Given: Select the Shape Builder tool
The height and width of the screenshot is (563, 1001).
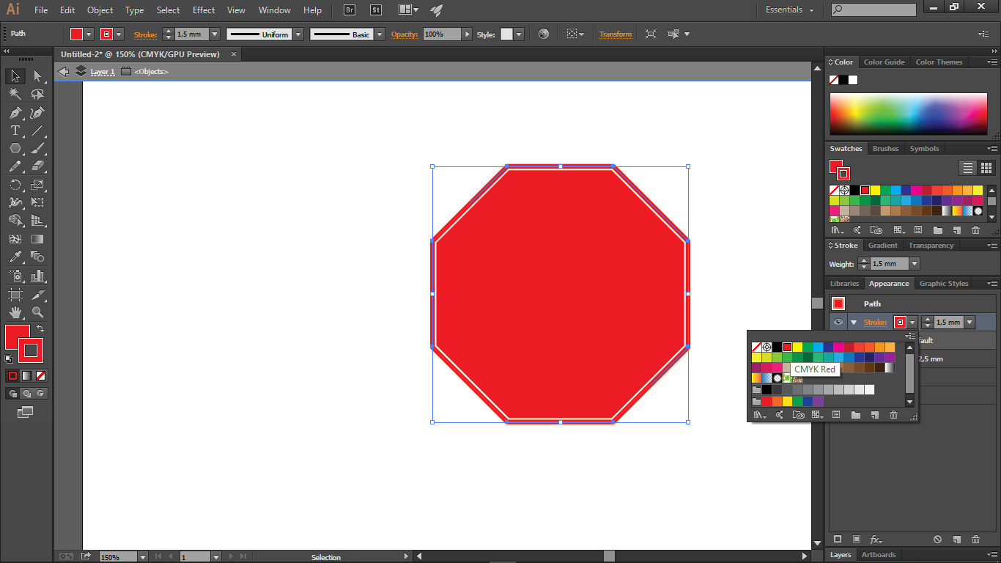Looking at the screenshot, I should click(15, 221).
